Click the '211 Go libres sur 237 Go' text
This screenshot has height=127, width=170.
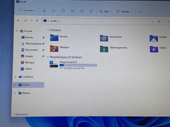tap(72, 68)
